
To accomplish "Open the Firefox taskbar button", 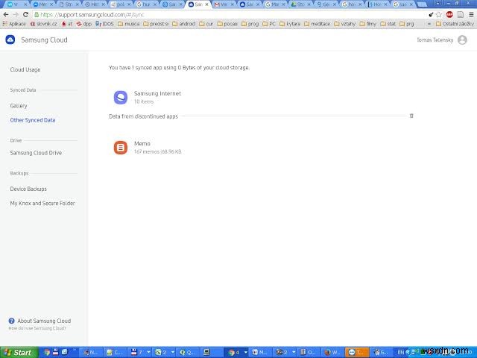I will point(332,352).
